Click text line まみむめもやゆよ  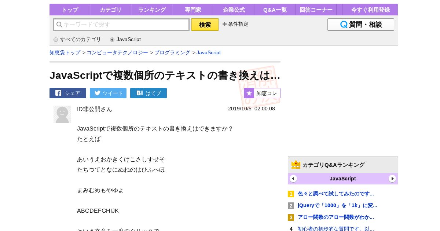point(100,190)
